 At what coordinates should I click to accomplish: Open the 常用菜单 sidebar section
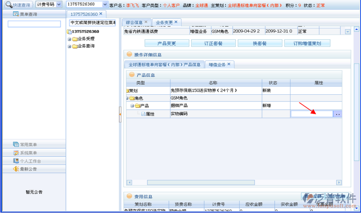coord(29,145)
